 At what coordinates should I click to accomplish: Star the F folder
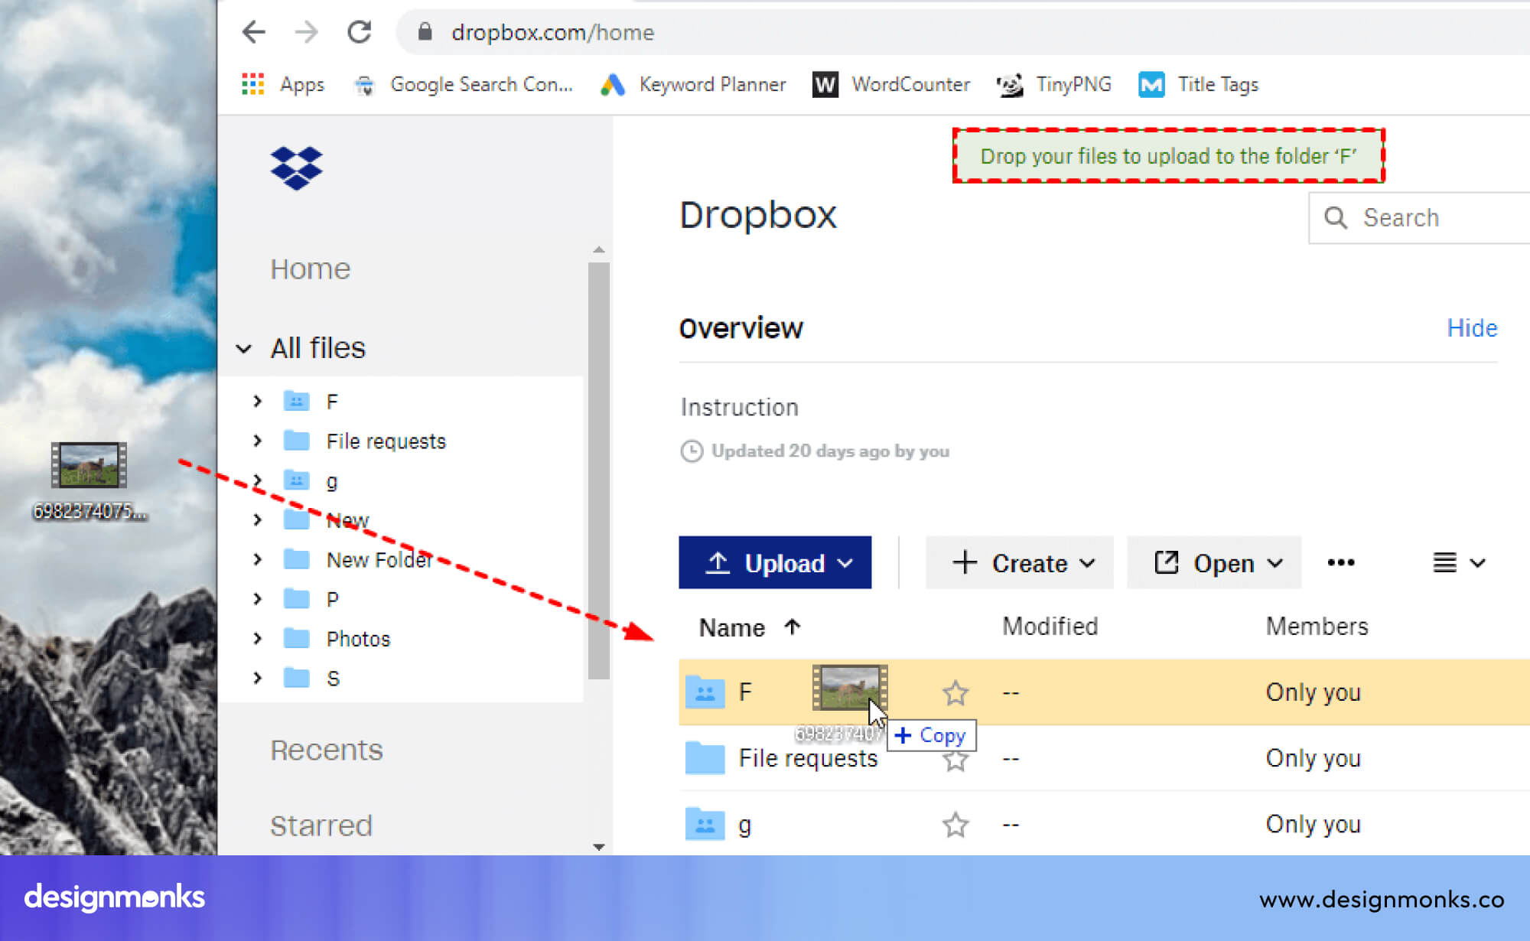955,692
